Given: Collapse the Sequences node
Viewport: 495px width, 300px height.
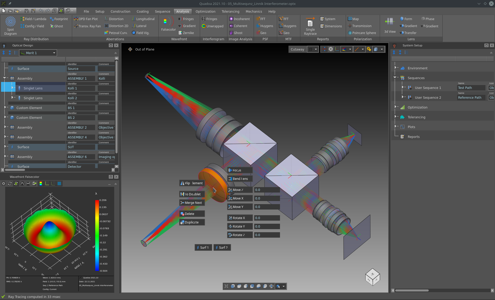Looking at the screenshot, I should pos(395,78).
